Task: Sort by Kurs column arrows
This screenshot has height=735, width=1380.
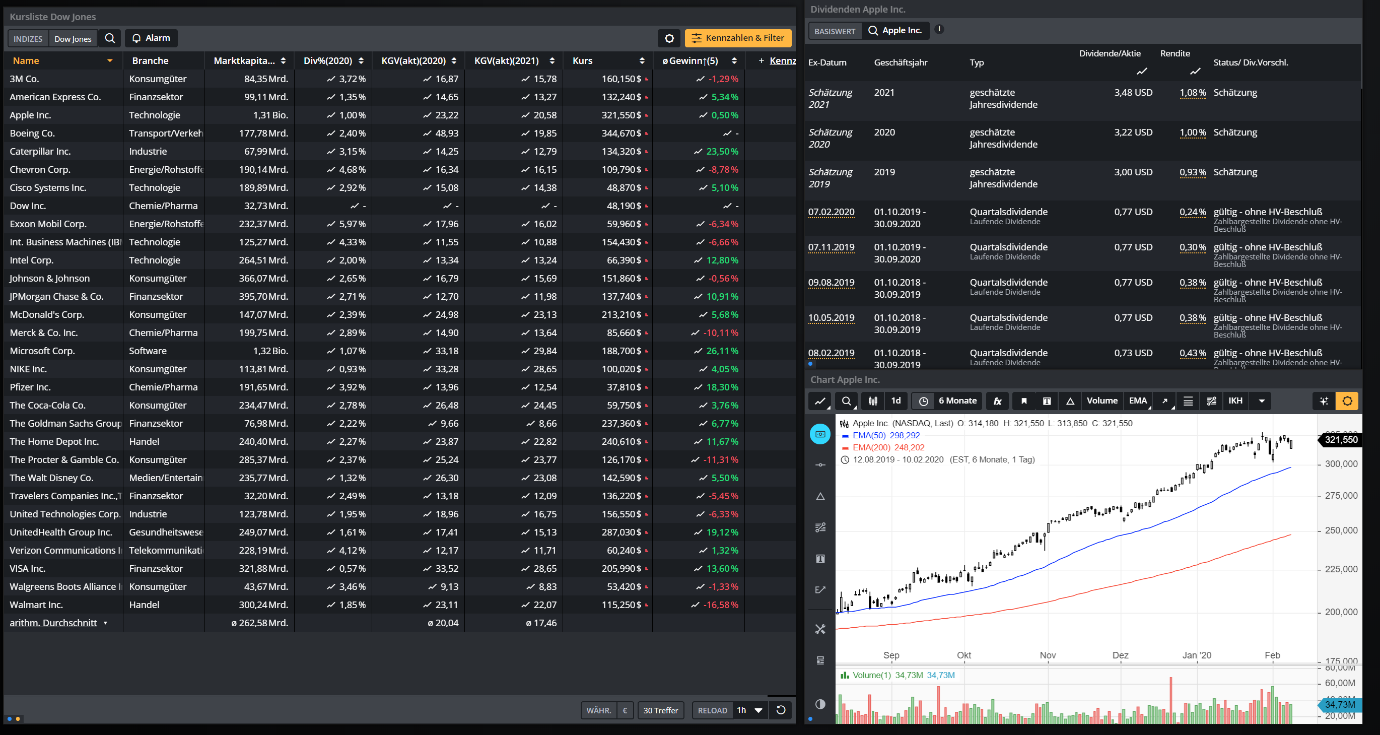Action: [642, 60]
